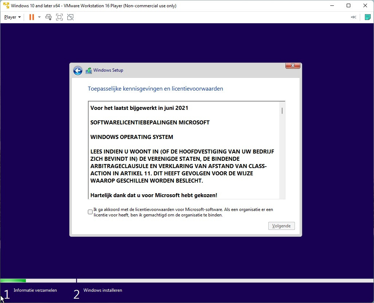
Task: Open the VMware notes/messages icon
Action: pyautogui.click(x=367, y=17)
